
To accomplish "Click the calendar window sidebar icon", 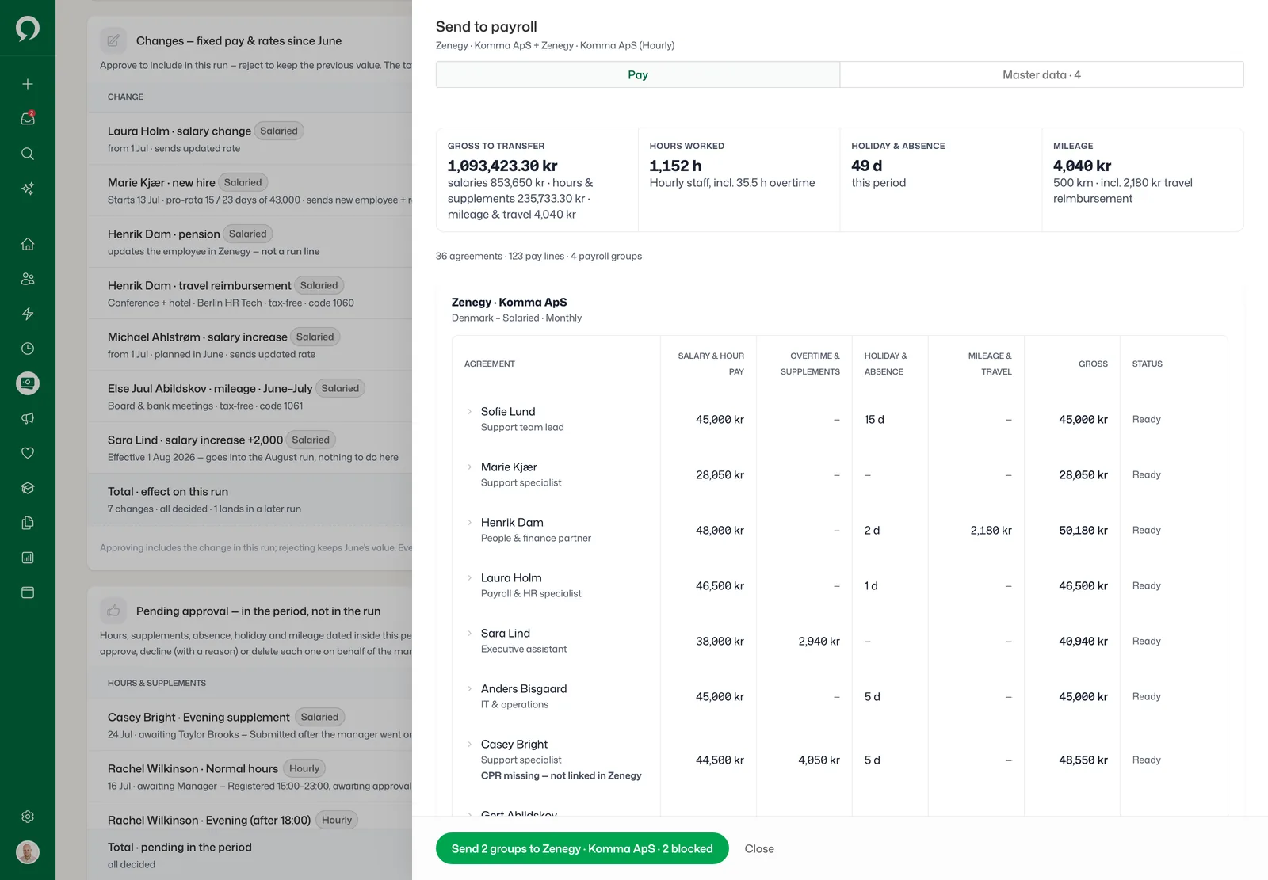I will click(28, 592).
